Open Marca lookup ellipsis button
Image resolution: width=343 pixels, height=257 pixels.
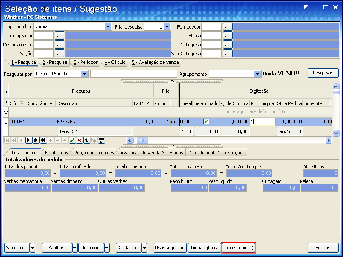pyautogui.click(x=227, y=36)
